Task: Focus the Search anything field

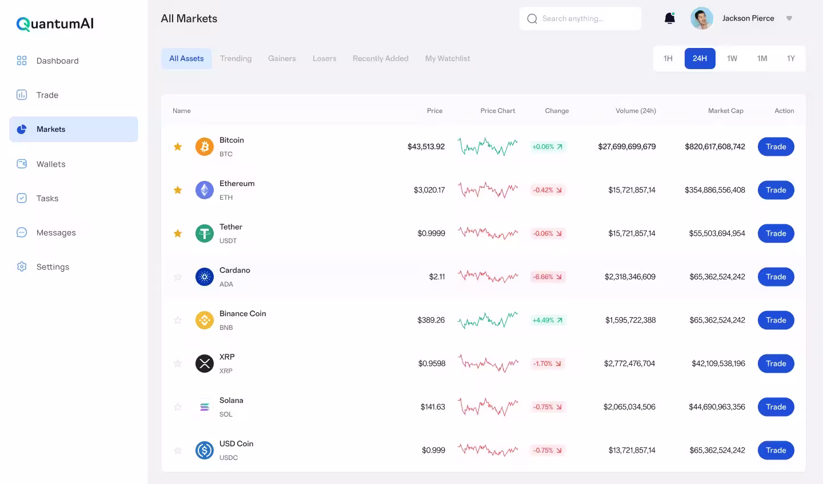Action: pyautogui.click(x=580, y=19)
